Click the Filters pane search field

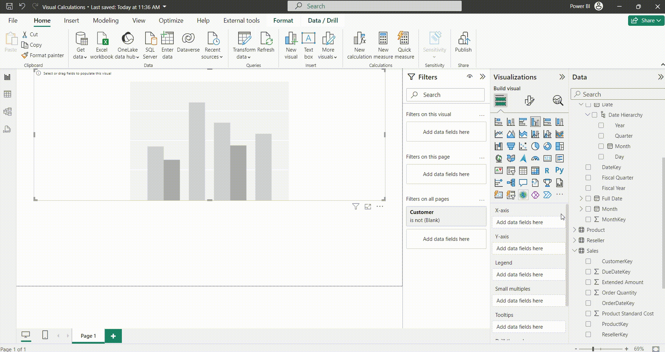tap(446, 95)
